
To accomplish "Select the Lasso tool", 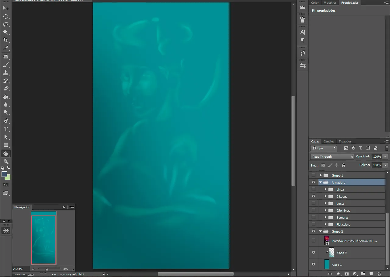I will (6, 24).
